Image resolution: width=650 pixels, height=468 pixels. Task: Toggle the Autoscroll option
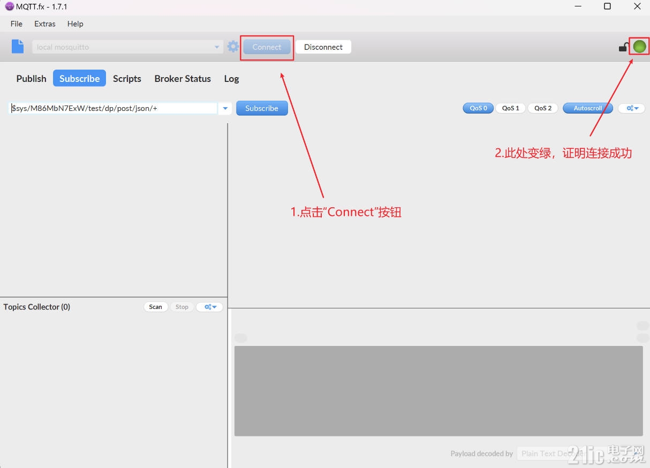click(x=588, y=108)
